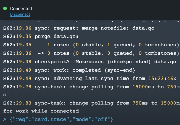The image size is (180, 125).
Task: Click the {sync-end} tag text
Action: (120, 70)
